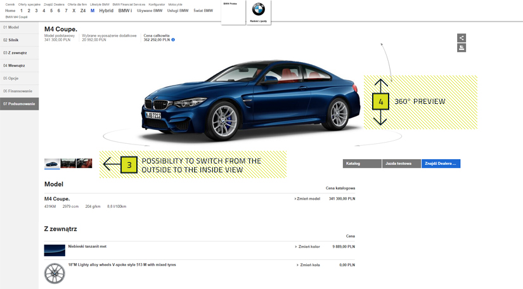Select the BMW i menu item
This screenshot has height=289, width=523.
click(x=125, y=11)
